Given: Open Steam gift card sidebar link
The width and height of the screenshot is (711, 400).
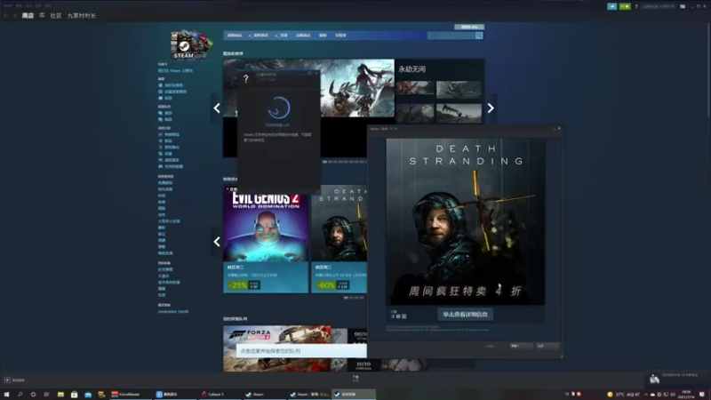Looking at the screenshot, I should (x=175, y=71).
